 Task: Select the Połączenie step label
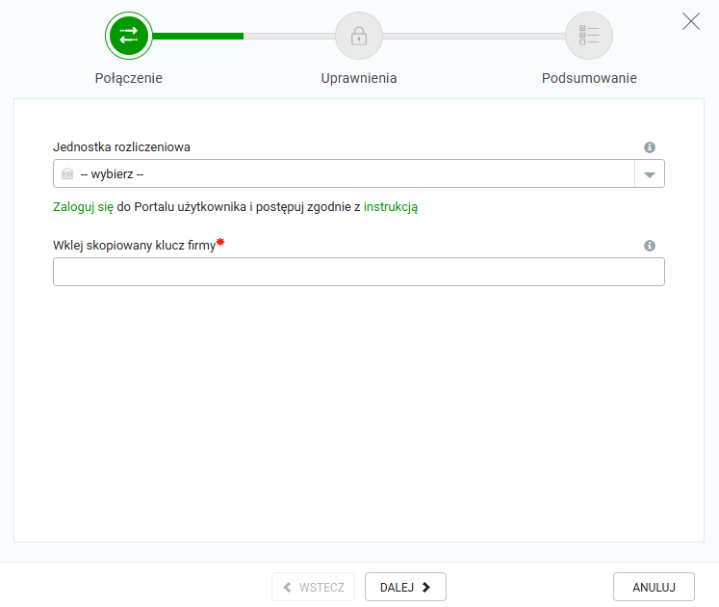tap(128, 79)
